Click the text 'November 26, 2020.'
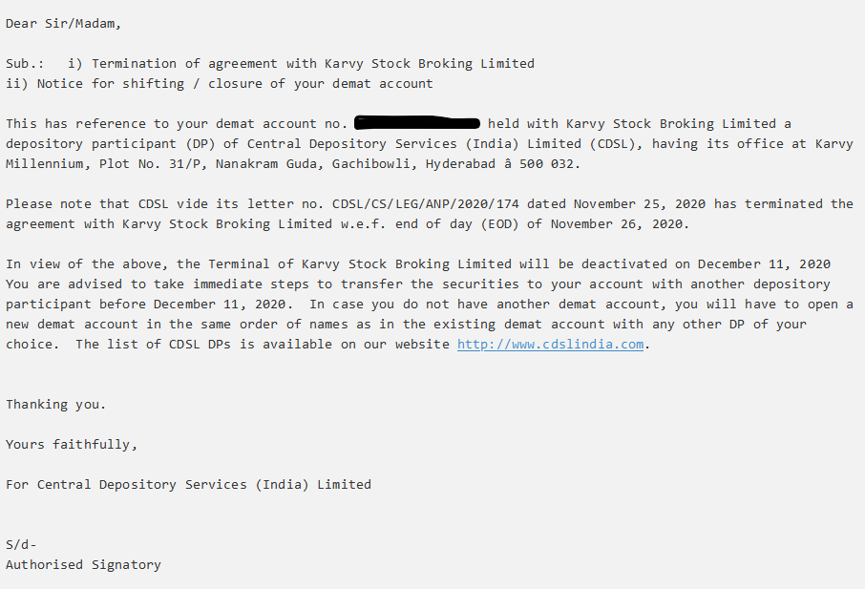 620,224
